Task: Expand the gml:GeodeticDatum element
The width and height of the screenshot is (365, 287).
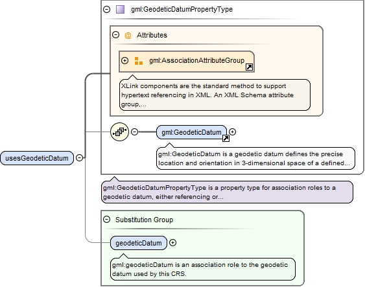Action: (x=232, y=132)
